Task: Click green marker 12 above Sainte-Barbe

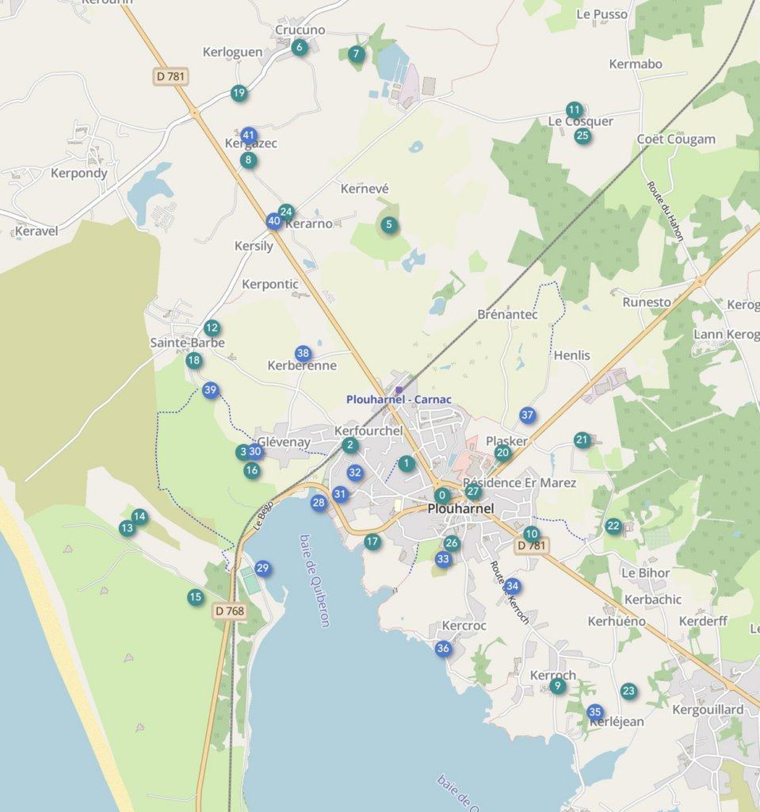Action: click(212, 327)
